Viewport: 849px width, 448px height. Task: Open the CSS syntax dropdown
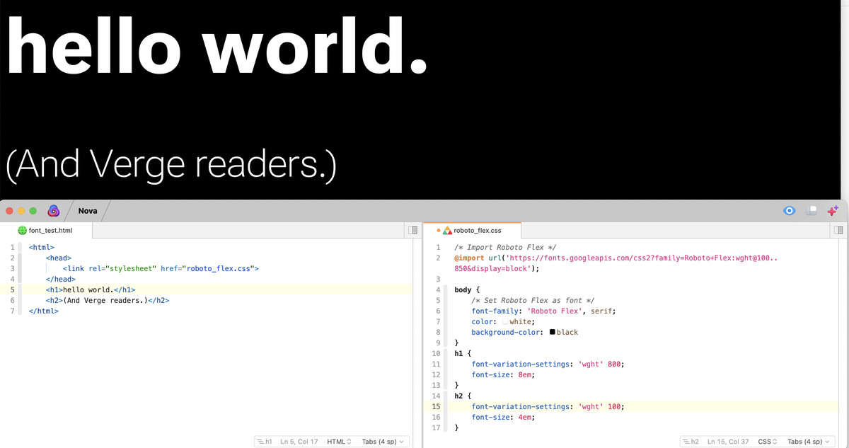[x=767, y=442]
